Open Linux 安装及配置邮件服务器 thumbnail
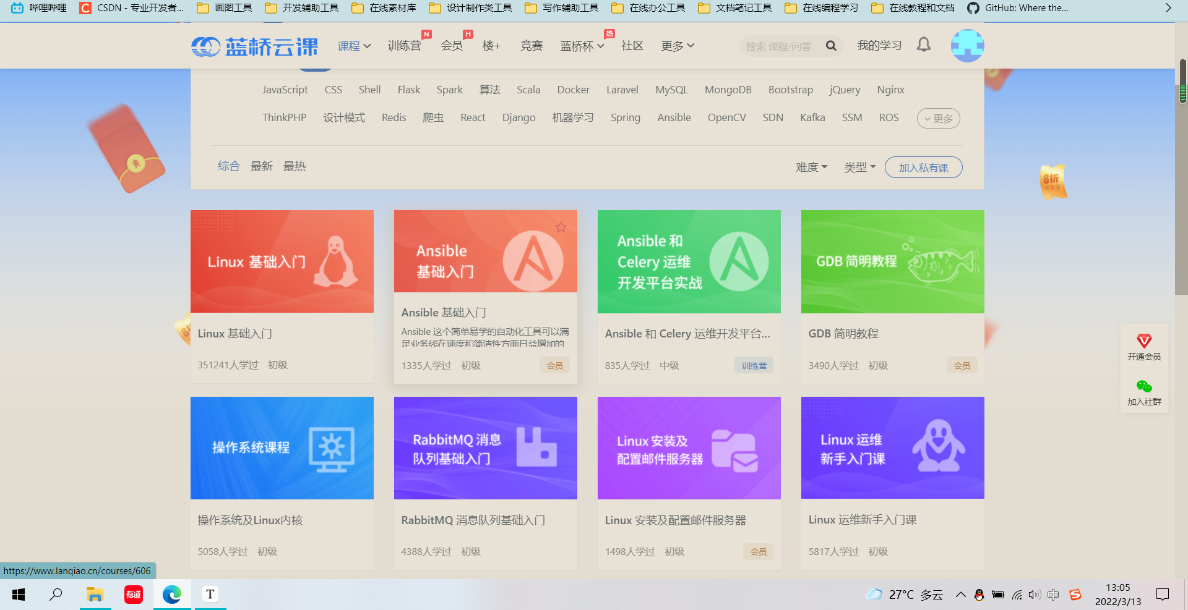 pos(689,448)
